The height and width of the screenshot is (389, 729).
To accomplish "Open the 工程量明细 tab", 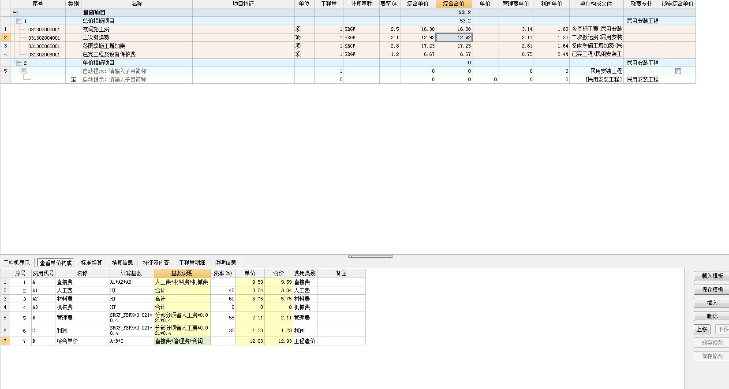I will pos(192,263).
